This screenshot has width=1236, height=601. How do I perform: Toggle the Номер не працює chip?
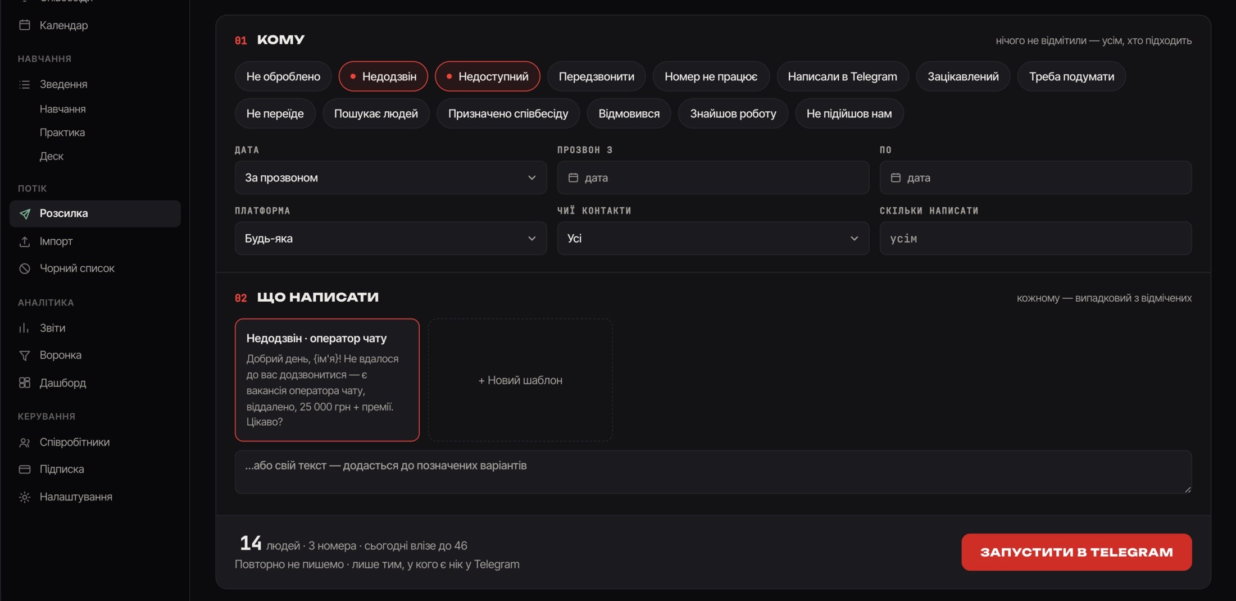pyautogui.click(x=711, y=76)
